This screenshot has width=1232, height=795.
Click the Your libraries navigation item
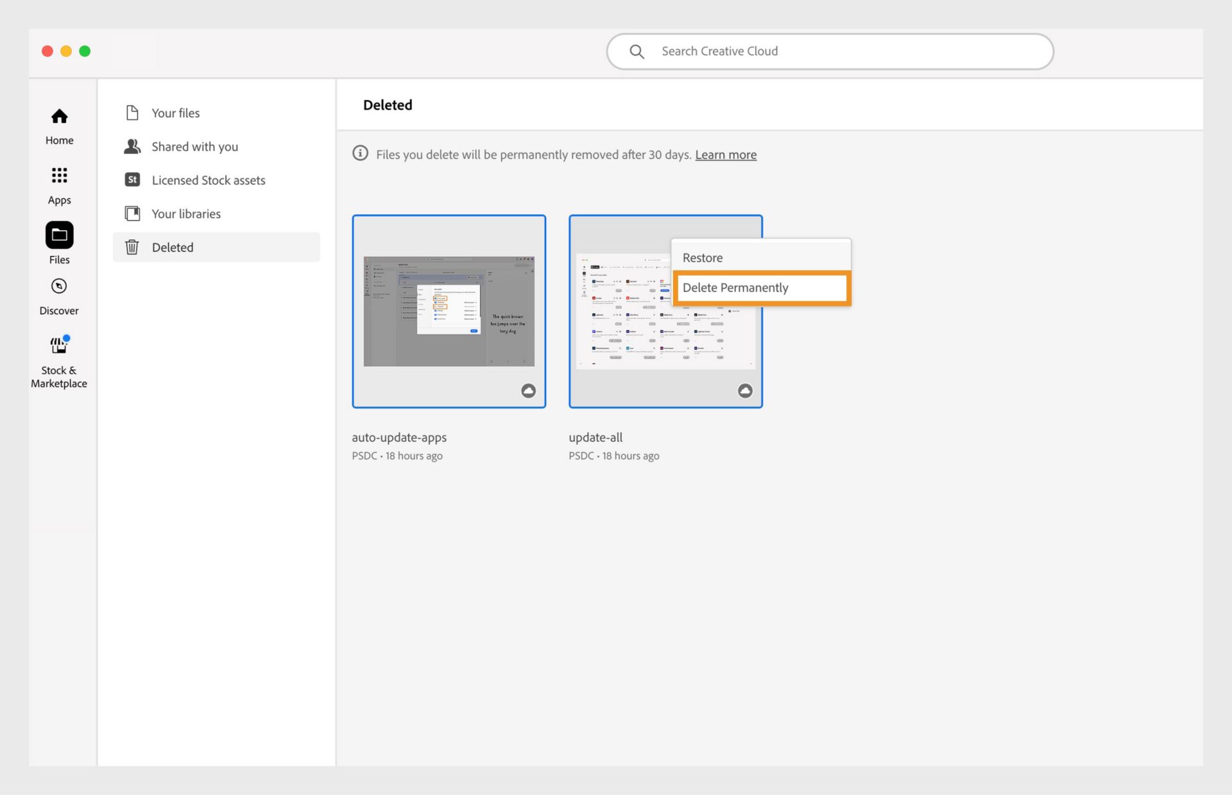point(185,213)
